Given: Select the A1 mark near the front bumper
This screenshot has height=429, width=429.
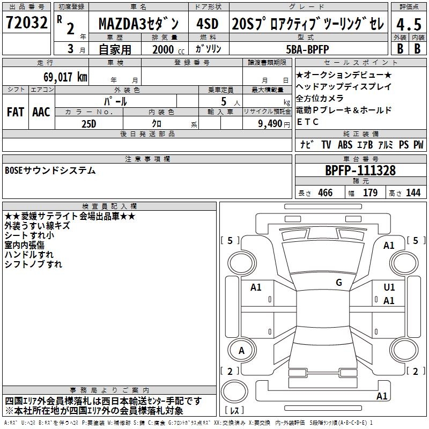Looking at the screenshot, I should [389, 245].
